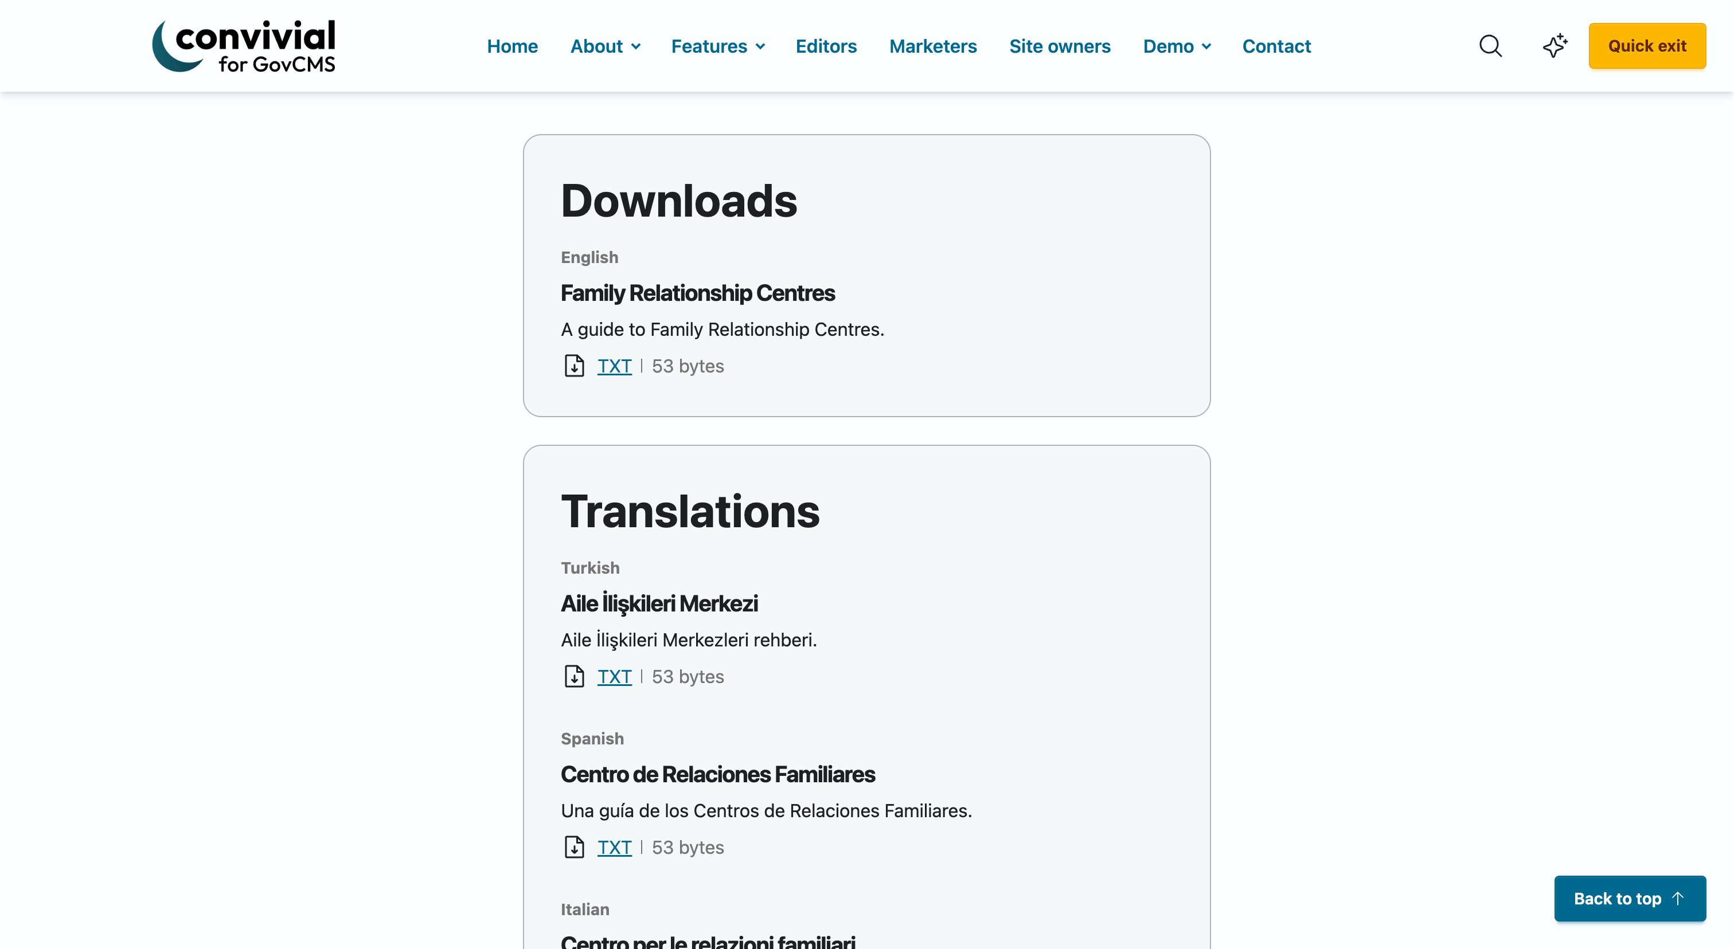Screen dimensions: 1734x949
Task: Click the Centro de Relaciones Familiares title
Action: tap(717, 774)
